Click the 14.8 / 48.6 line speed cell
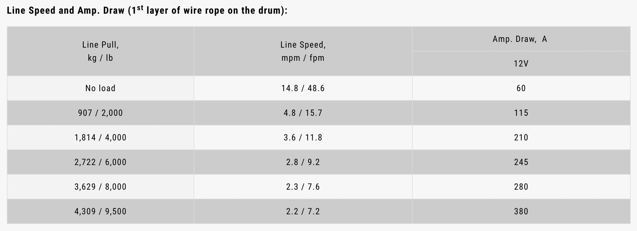This screenshot has height=231, width=637. tap(303, 88)
